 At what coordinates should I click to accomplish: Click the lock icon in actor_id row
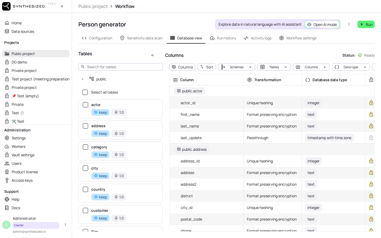click(371, 103)
